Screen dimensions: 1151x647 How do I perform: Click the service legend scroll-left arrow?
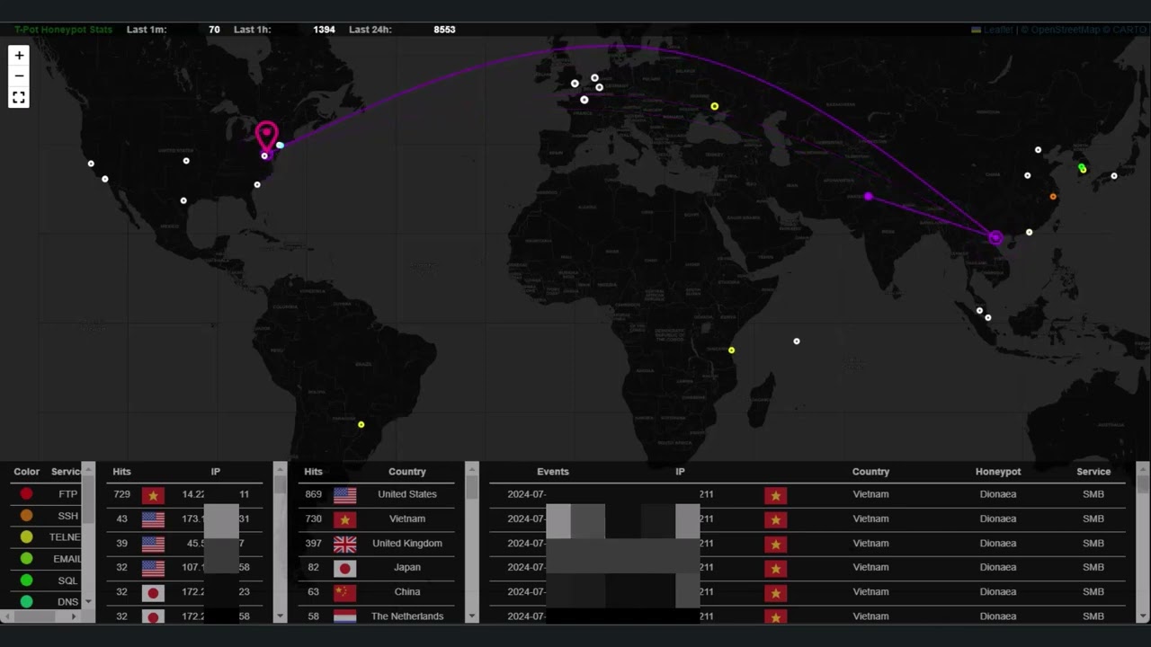pyautogui.click(x=6, y=616)
